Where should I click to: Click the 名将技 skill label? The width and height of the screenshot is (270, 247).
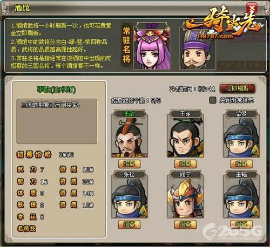[26, 229]
